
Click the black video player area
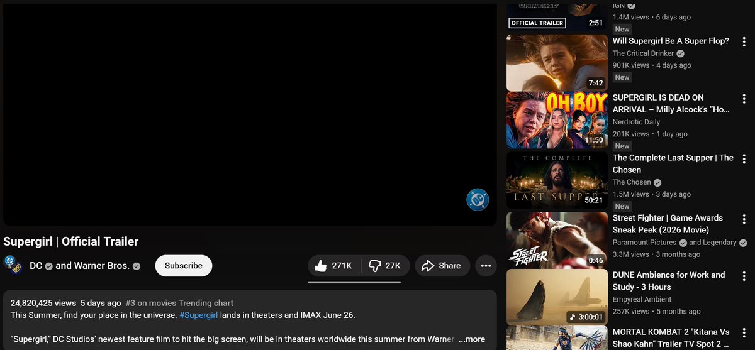click(250, 114)
